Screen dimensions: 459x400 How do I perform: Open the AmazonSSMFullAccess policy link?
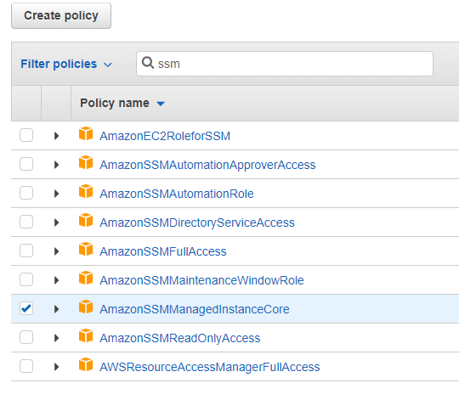[x=163, y=251]
